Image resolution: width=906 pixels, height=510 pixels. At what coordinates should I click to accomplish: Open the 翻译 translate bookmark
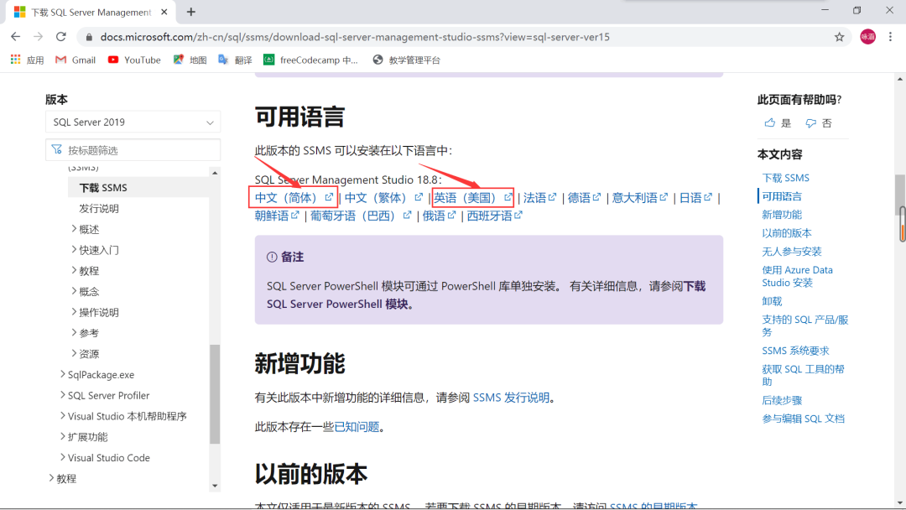pyautogui.click(x=235, y=60)
